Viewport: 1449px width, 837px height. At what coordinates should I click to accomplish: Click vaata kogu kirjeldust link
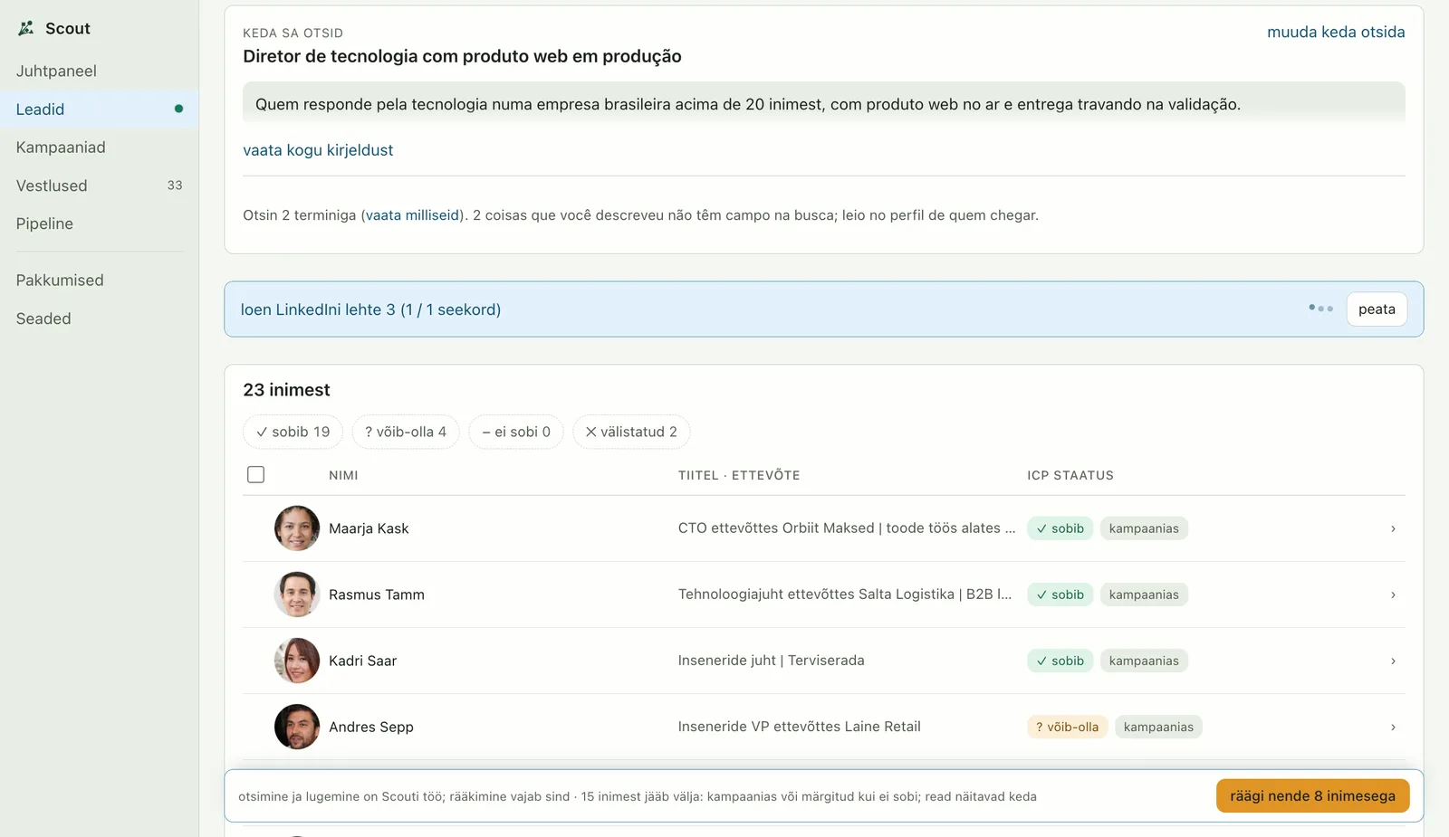tap(318, 150)
